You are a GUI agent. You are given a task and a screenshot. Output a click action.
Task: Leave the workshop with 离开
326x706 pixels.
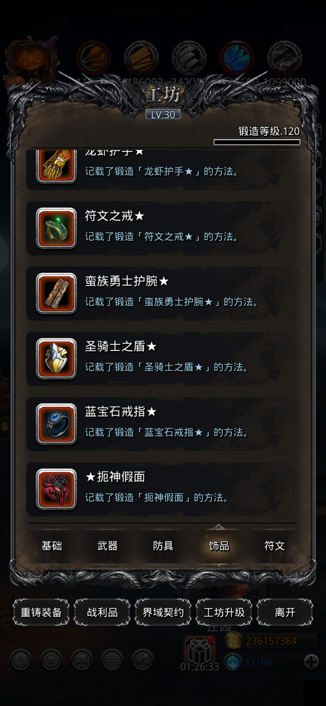pos(285,612)
